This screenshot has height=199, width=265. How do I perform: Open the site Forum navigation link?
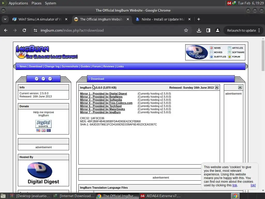[x=97, y=66]
